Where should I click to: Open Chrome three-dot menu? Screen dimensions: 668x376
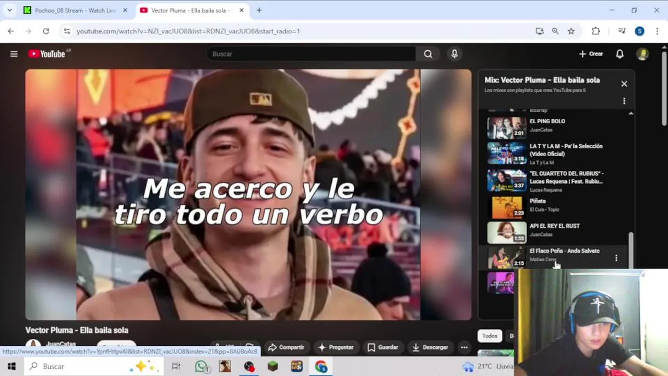657,31
